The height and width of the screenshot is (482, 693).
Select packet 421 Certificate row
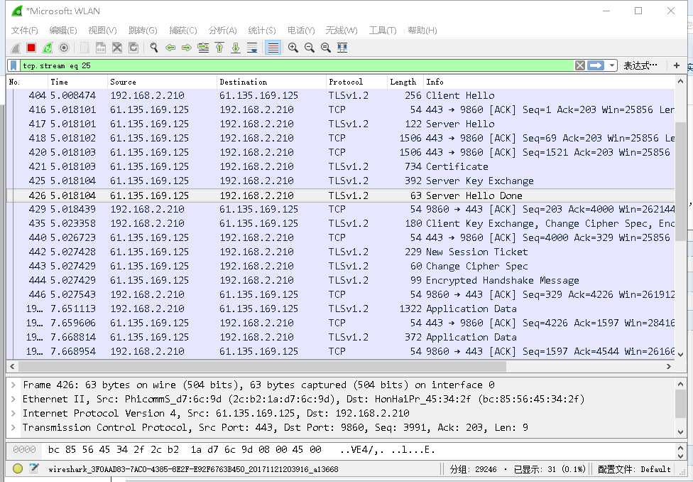(x=340, y=166)
